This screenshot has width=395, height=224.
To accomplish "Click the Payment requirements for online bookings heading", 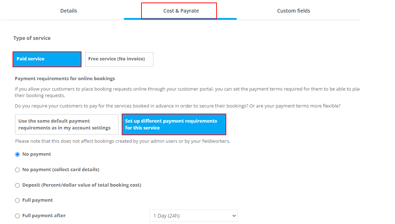I will pyautogui.click(x=65, y=78).
